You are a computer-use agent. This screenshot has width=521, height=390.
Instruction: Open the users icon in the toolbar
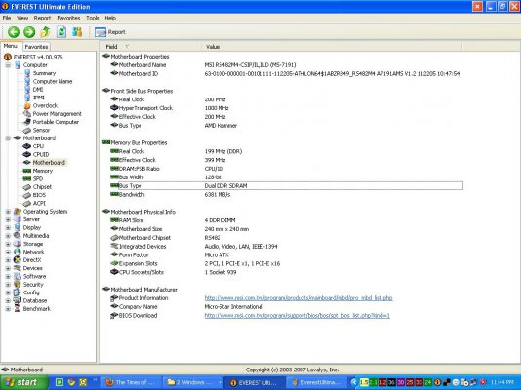click(x=77, y=32)
